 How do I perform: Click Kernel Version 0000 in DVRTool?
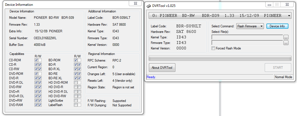click(181, 48)
